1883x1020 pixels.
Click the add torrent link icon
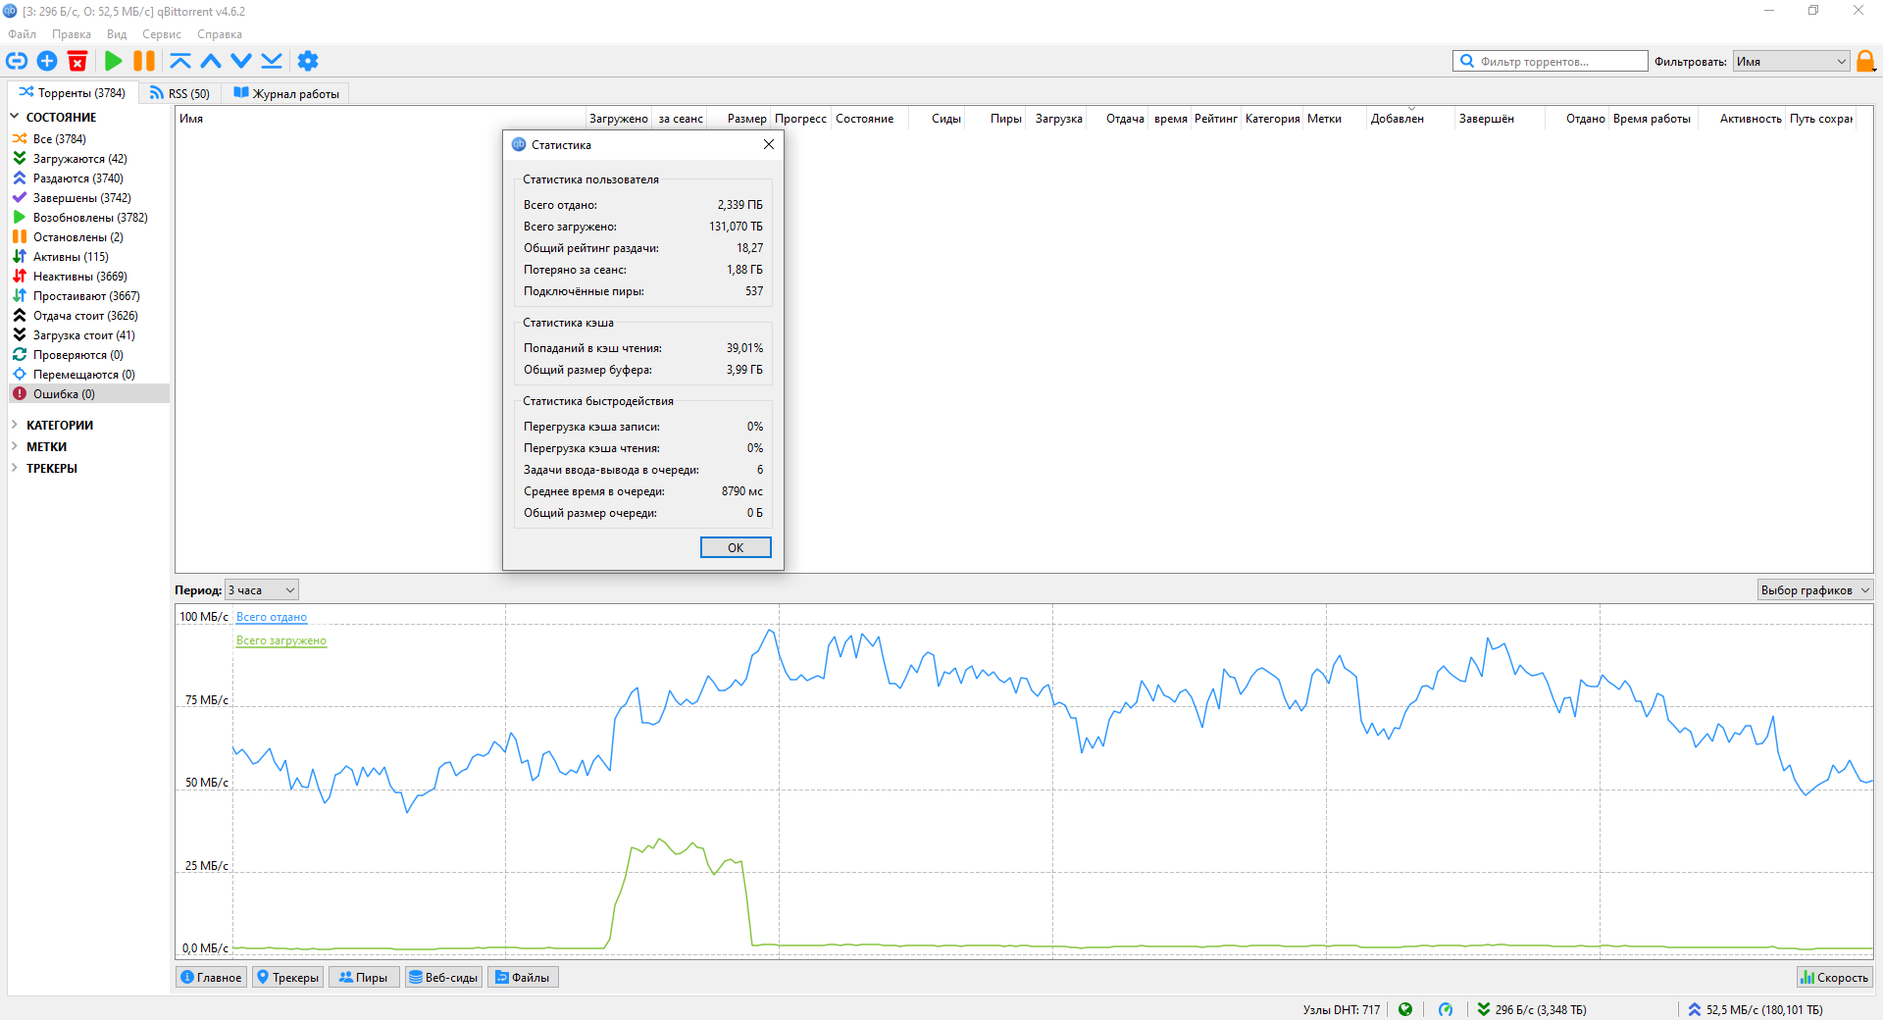17,61
